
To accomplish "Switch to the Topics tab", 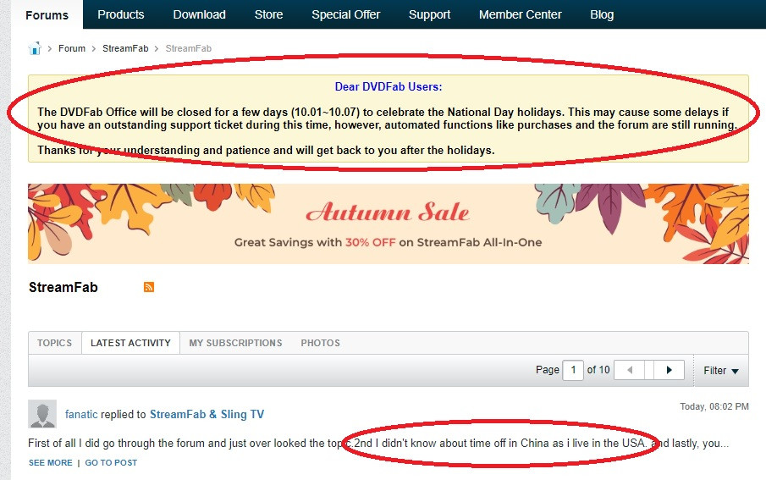I will 55,343.
